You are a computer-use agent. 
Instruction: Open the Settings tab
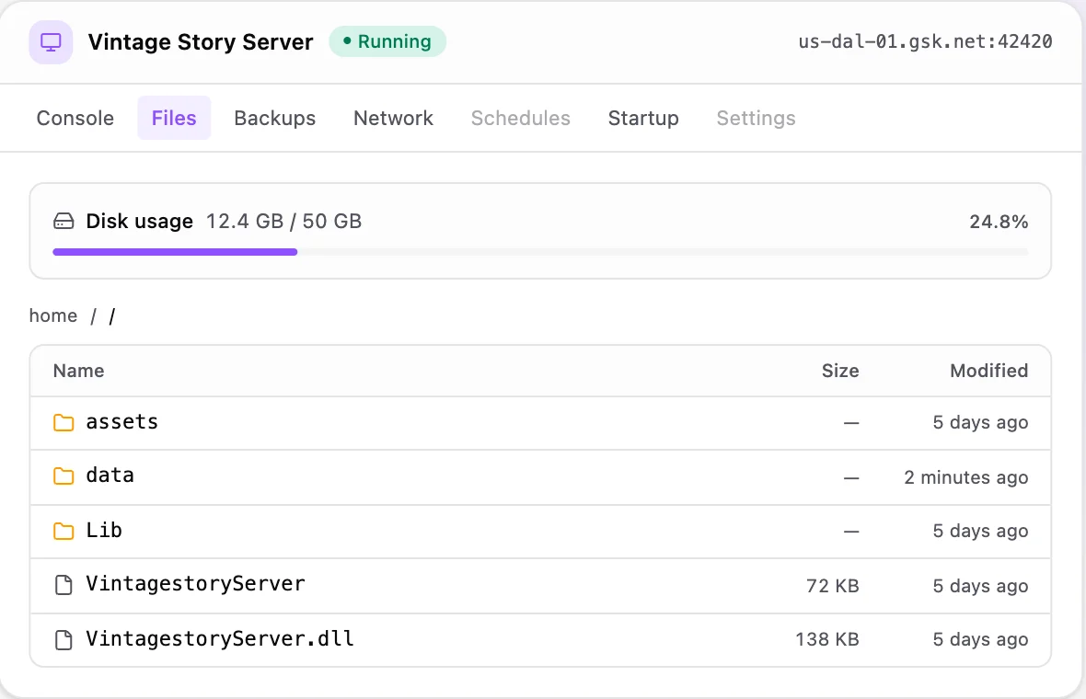pos(756,118)
